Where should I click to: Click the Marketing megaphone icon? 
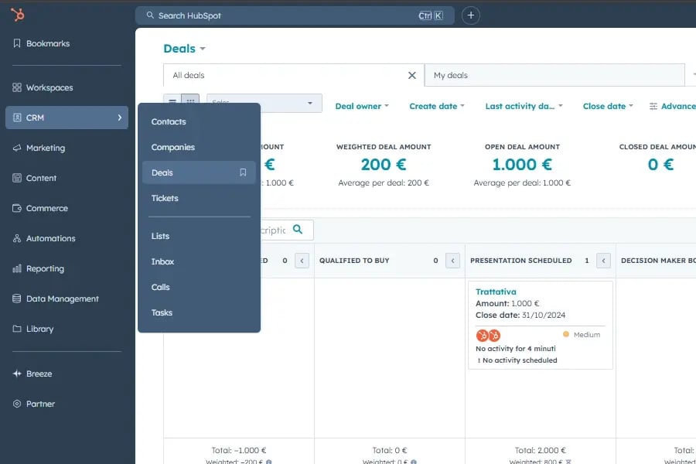click(x=17, y=148)
